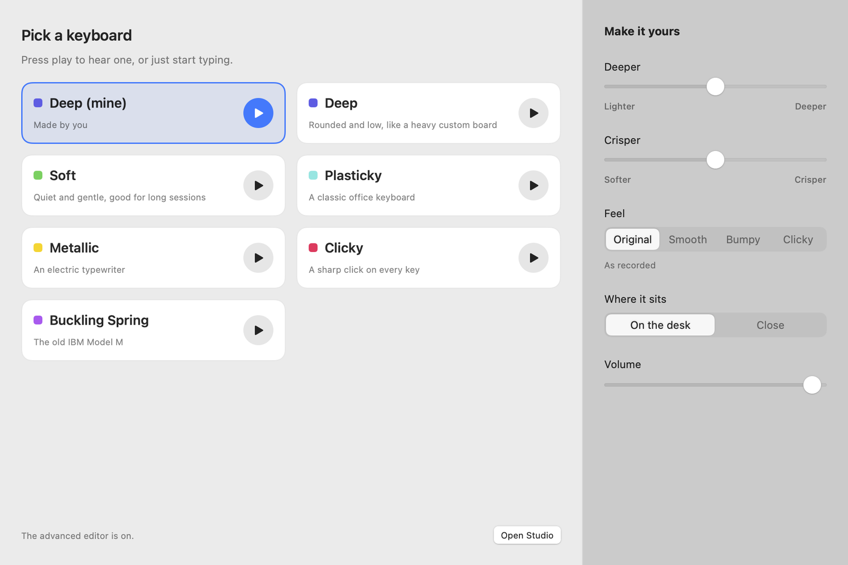Choose Close placement under Where it sits
Image resolution: width=848 pixels, height=565 pixels.
tap(770, 325)
